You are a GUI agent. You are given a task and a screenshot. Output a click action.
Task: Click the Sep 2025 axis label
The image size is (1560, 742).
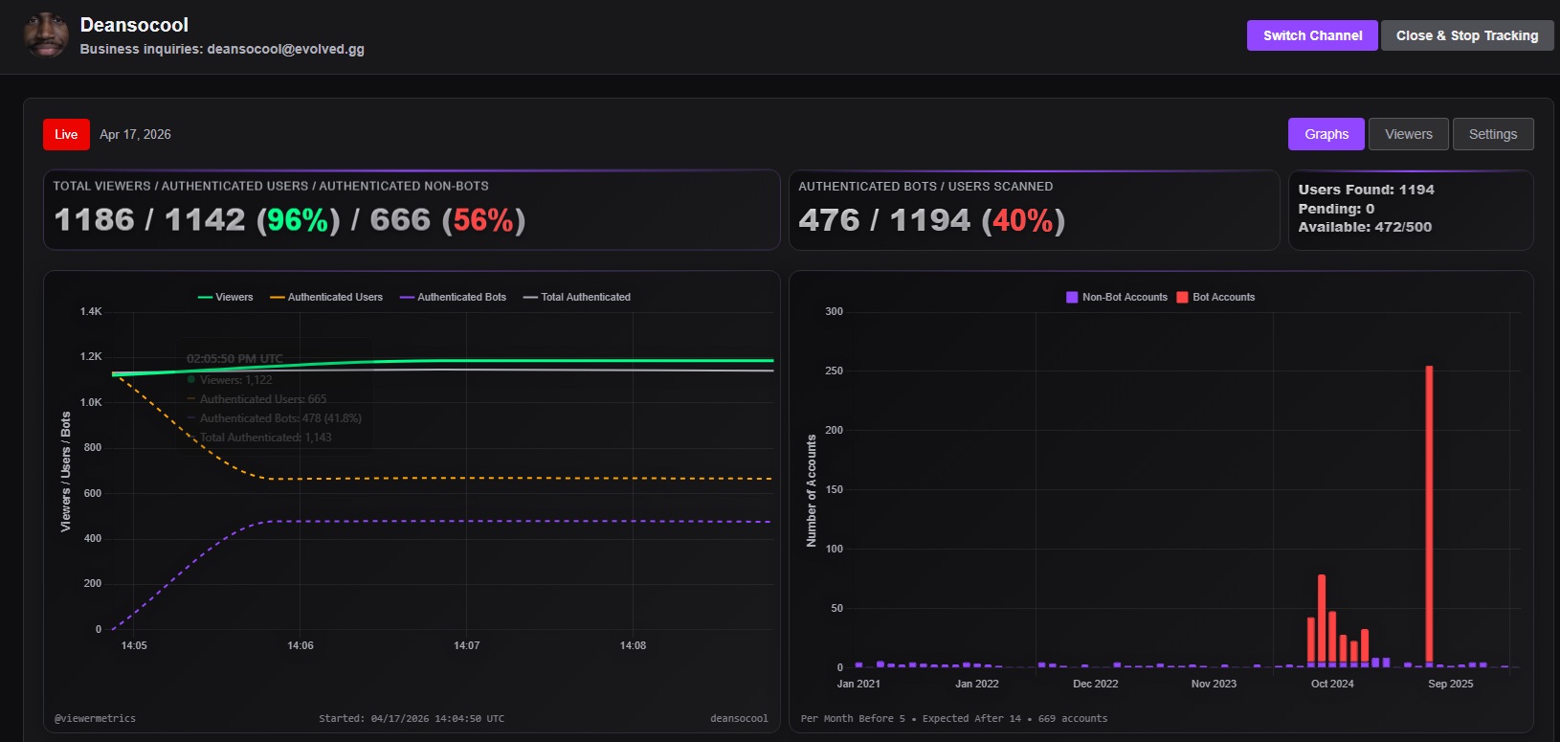1450,684
